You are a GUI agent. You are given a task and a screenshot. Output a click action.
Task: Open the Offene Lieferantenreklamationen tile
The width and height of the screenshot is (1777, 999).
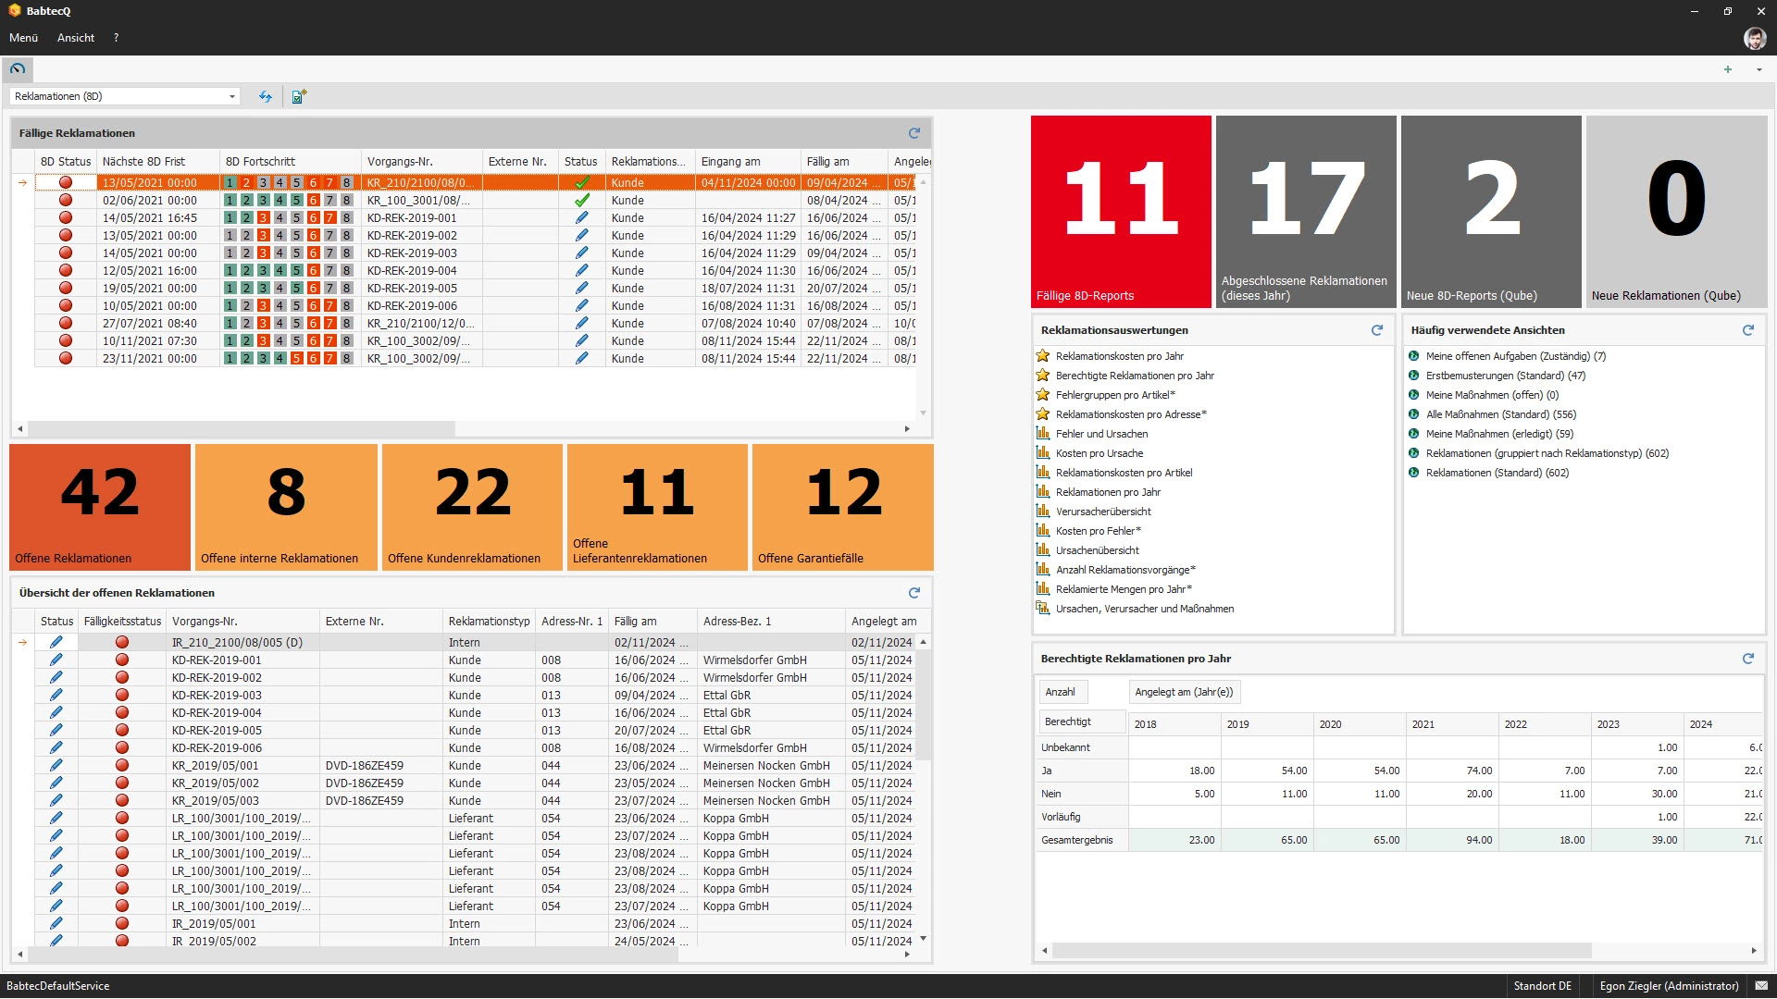tap(657, 507)
